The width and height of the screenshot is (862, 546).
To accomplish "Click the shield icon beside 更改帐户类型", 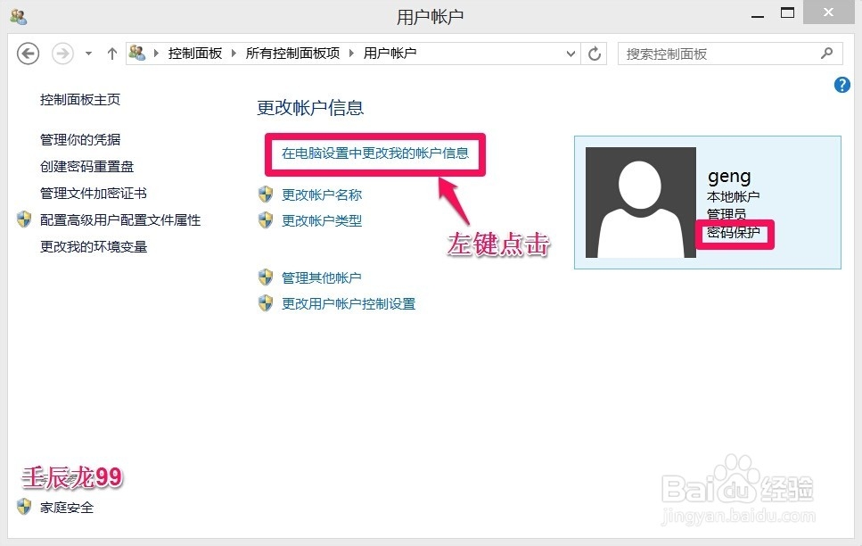I will (x=266, y=220).
